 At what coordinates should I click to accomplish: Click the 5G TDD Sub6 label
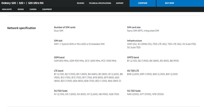click(134, 91)
